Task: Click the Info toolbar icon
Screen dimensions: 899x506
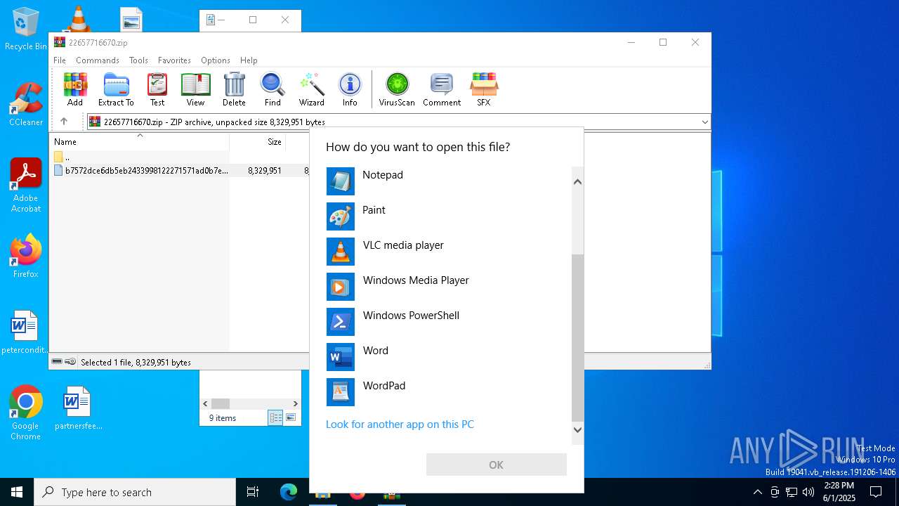Action: point(350,89)
